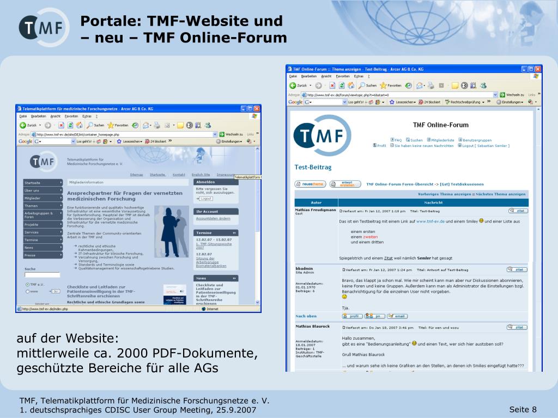
Task: Click 'Wechseln zu' green arrow in forum window
Action: tap(502, 95)
